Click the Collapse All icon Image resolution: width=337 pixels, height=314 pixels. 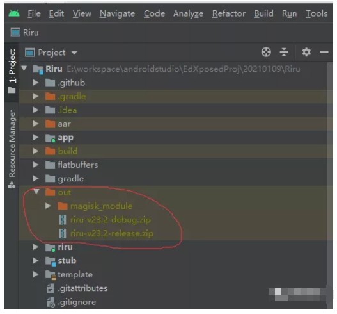click(284, 52)
